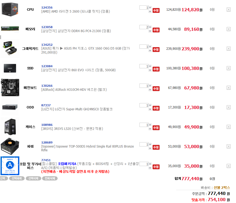Click 수정 button for the 메인보드 row
Image resolution: width=236 pixels, height=203 pixels.
[156, 89]
